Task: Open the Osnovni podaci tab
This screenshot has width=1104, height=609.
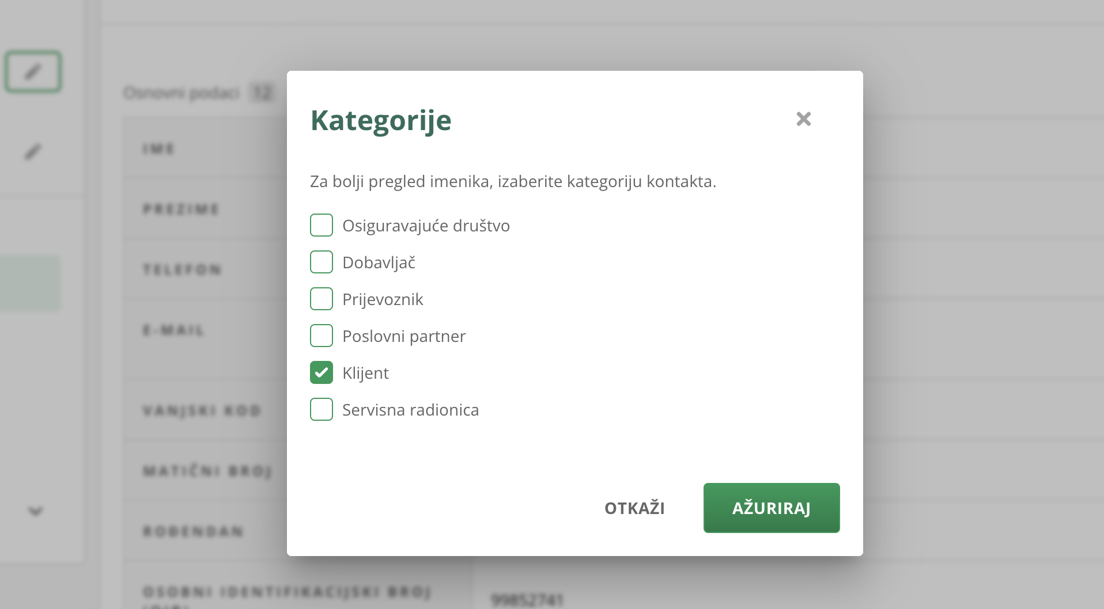Action: tap(182, 93)
